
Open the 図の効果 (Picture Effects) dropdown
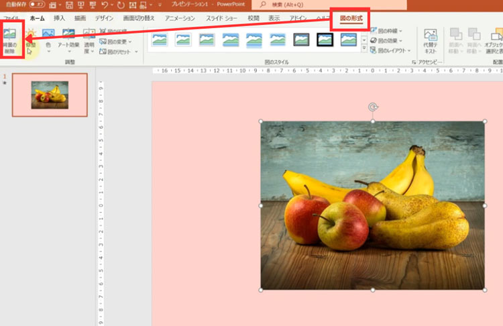click(x=391, y=40)
